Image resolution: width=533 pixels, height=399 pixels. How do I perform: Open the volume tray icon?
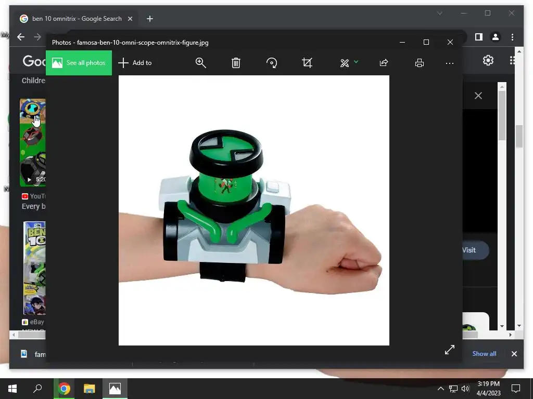(465, 389)
